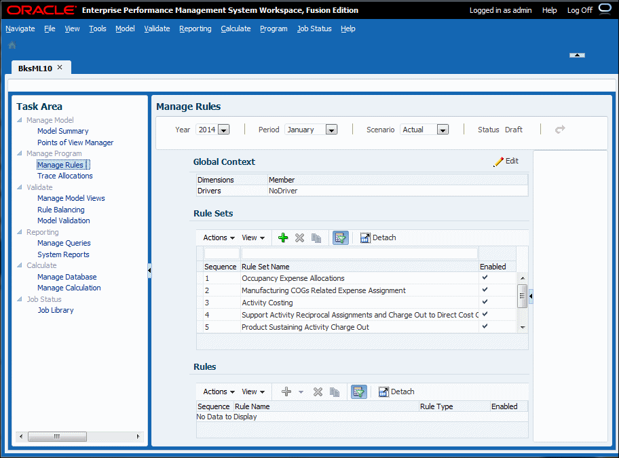Open Job Library link
Screen dimensions: 619x458
pyautogui.click(x=56, y=311)
